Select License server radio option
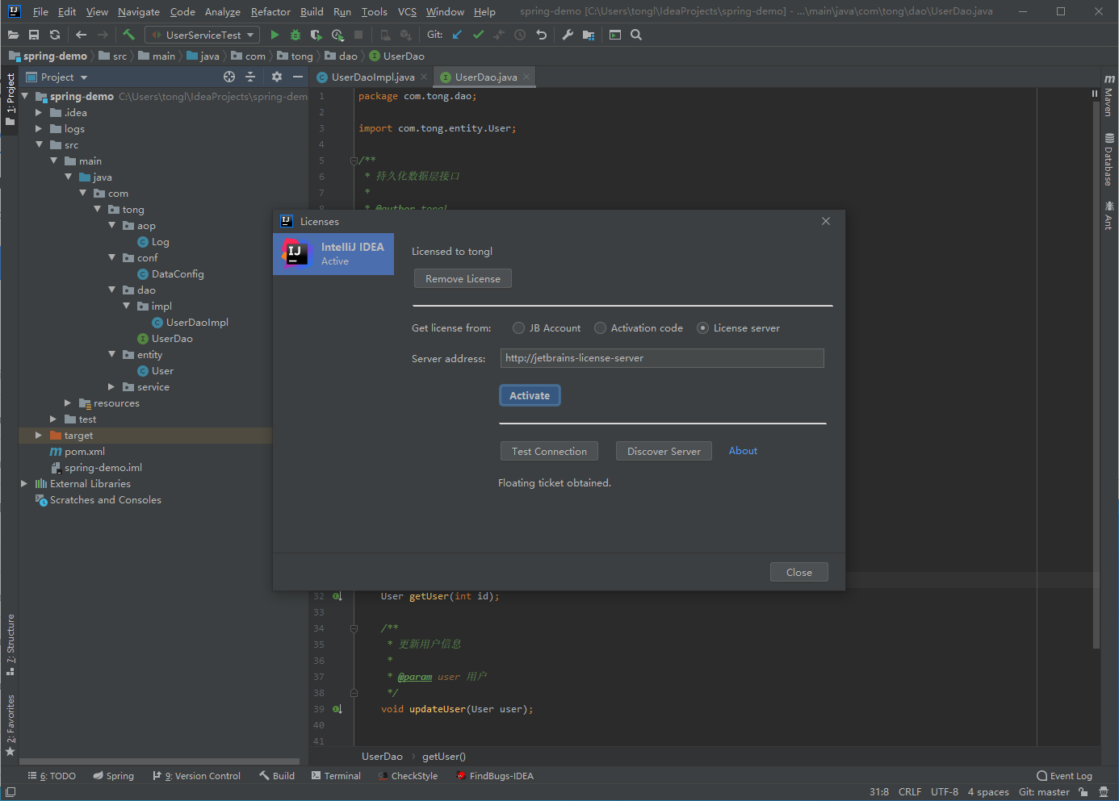The image size is (1119, 801). (738, 328)
